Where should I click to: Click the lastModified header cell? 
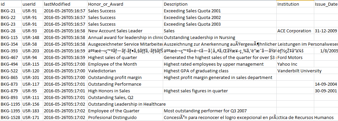coord(65,4)
